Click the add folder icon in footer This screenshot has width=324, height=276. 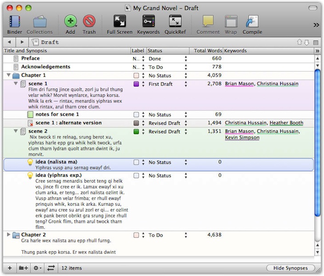(x=23, y=268)
